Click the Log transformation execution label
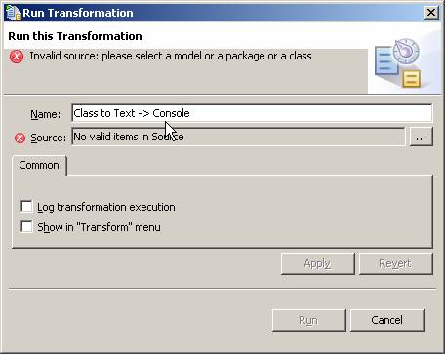 point(106,207)
